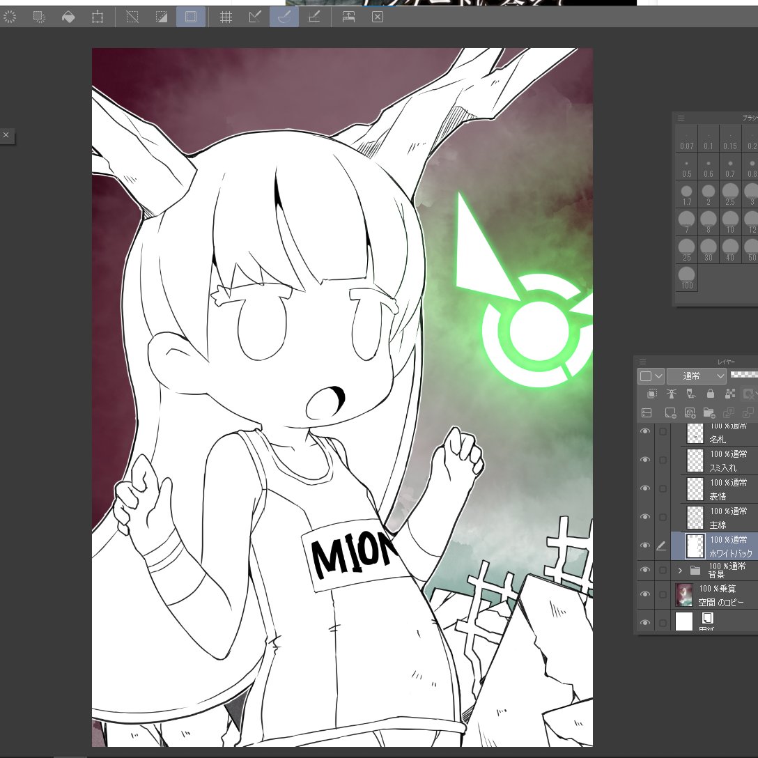The height and width of the screenshot is (758, 758).
Task: Click the pen-over-grid snap icon
Action: point(314,17)
